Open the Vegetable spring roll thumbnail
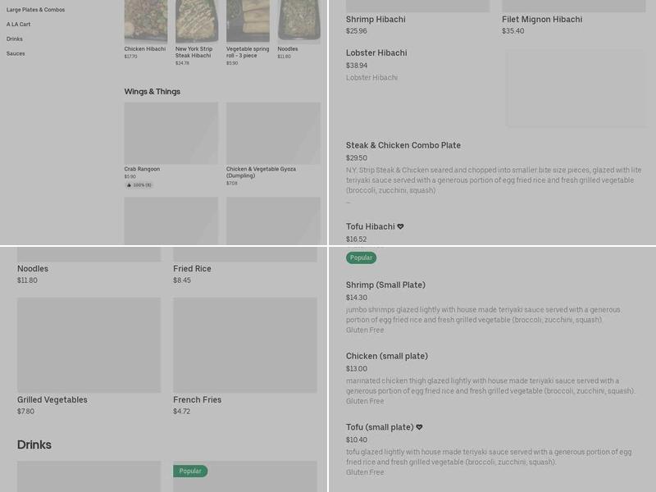This screenshot has width=656, height=492. pyautogui.click(x=248, y=20)
